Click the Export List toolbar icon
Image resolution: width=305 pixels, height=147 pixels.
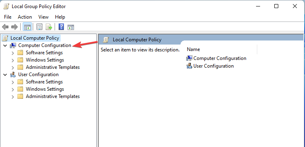(x=49, y=27)
